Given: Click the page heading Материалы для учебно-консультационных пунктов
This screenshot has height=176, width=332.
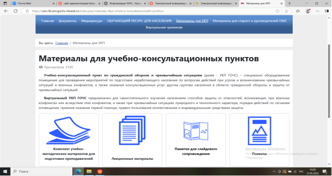Looking at the screenshot, I should 149,59.
